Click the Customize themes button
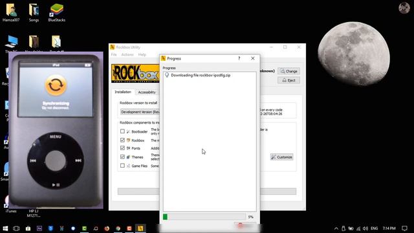Image resolution: width=414 pixels, height=233 pixels. click(x=282, y=157)
